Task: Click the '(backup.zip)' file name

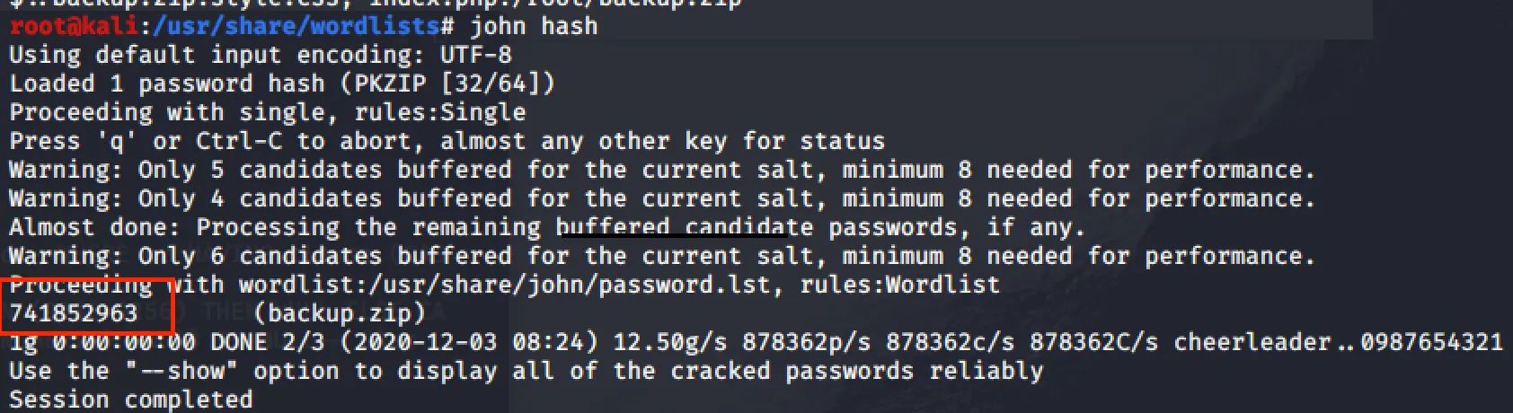Action: (340, 313)
